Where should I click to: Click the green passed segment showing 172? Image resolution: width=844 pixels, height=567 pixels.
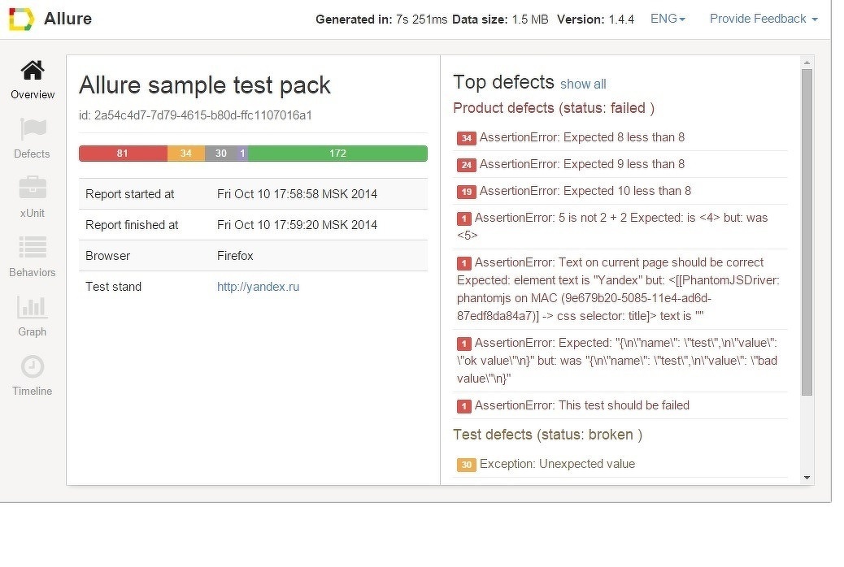337,154
